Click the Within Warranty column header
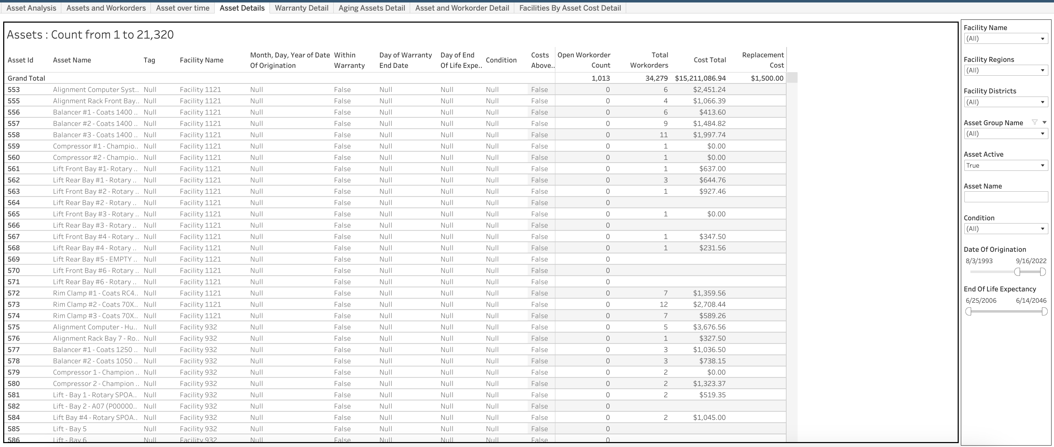 [349, 60]
